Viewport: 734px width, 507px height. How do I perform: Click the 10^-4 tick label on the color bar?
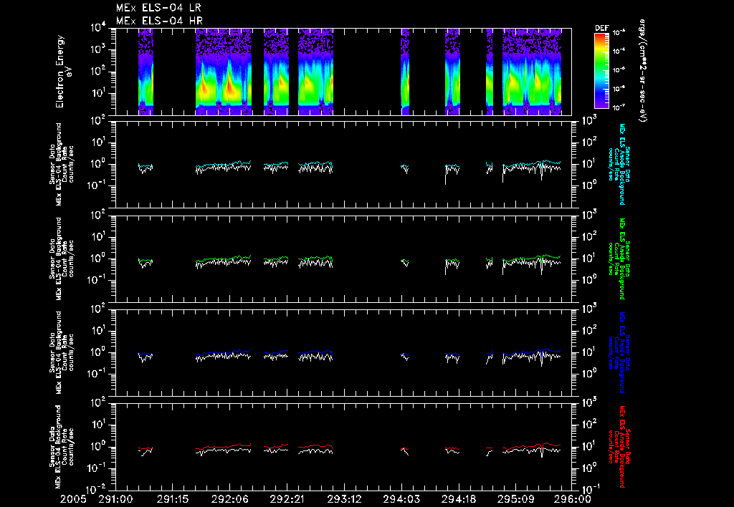click(x=619, y=51)
